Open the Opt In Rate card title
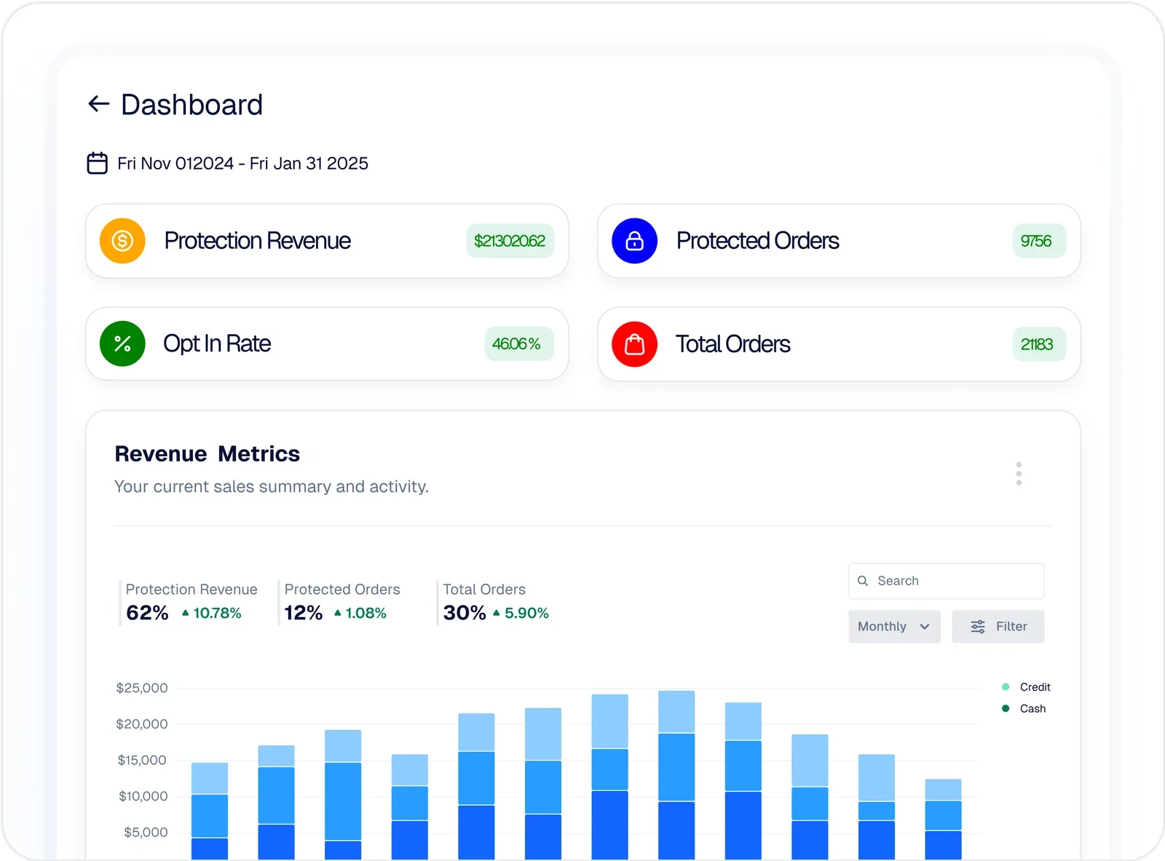The image size is (1165, 861). click(217, 344)
